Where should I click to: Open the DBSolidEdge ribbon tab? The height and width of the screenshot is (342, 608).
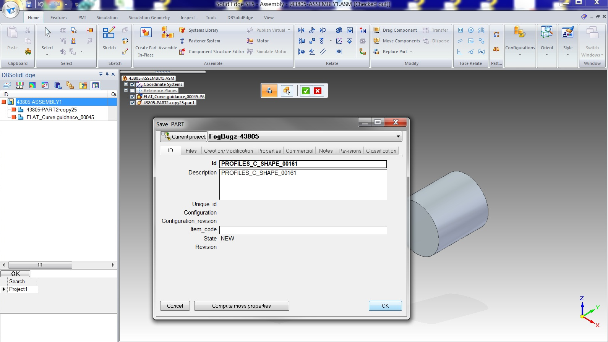click(240, 18)
